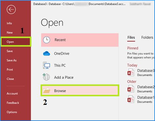Select the OneDrive location label
Screen dimensions: 155x121
point(62,54)
